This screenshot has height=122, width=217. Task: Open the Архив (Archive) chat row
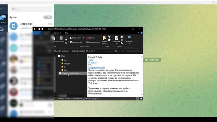coord(31,17)
